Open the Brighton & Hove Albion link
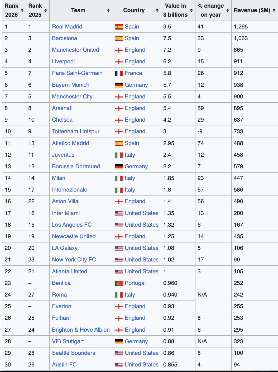 (81, 330)
